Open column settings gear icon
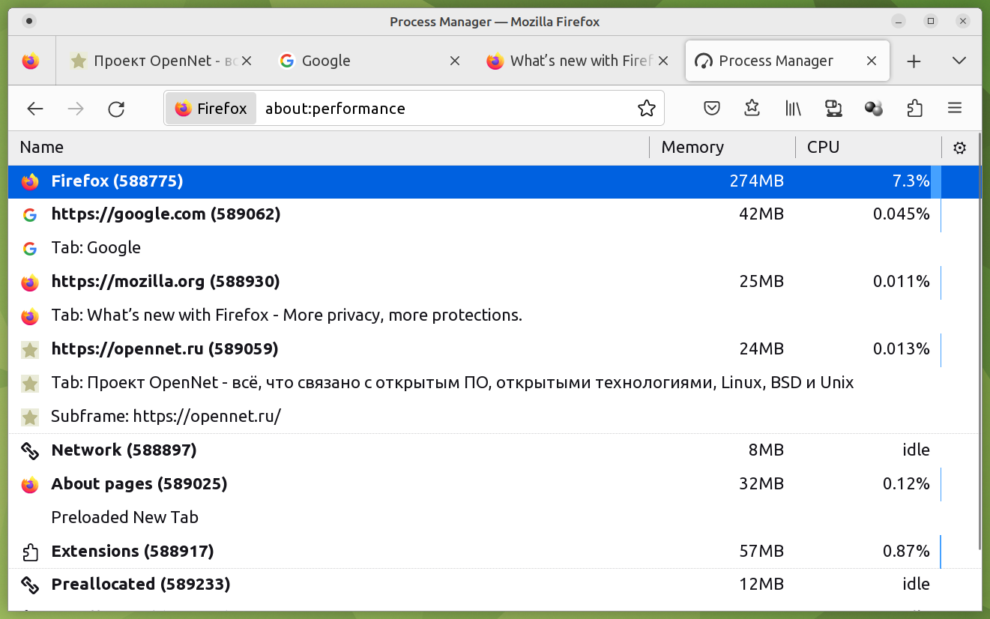Screen dimensions: 990x619 coord(959,148)
